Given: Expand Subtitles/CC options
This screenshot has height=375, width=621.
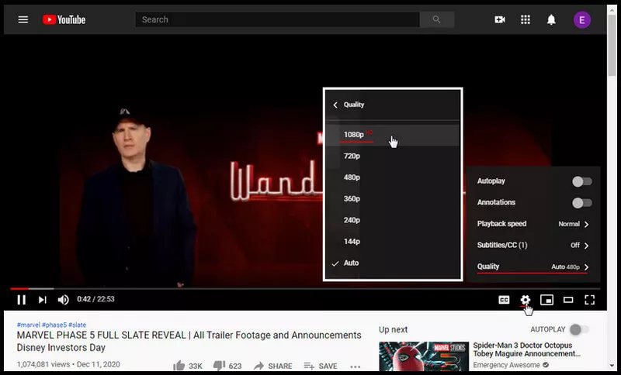Looking at the screenshot, I should [x=533, y=246].
